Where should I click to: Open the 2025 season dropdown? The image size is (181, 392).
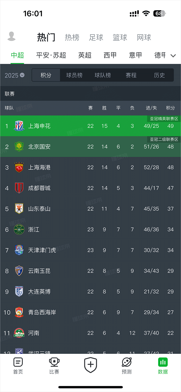click(15, 75)
